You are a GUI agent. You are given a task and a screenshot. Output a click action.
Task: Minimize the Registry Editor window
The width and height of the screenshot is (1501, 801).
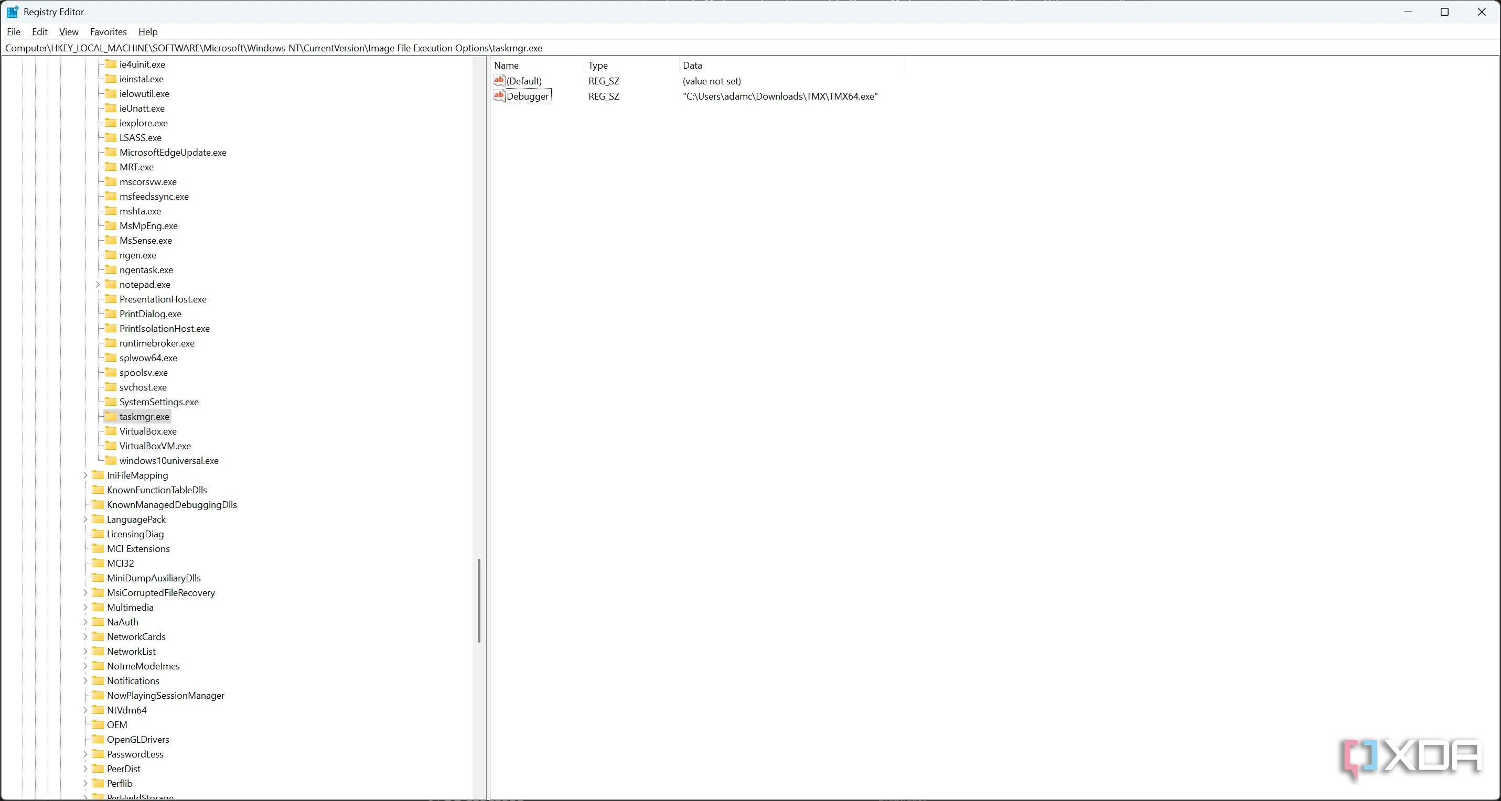tap(1408, 12)
